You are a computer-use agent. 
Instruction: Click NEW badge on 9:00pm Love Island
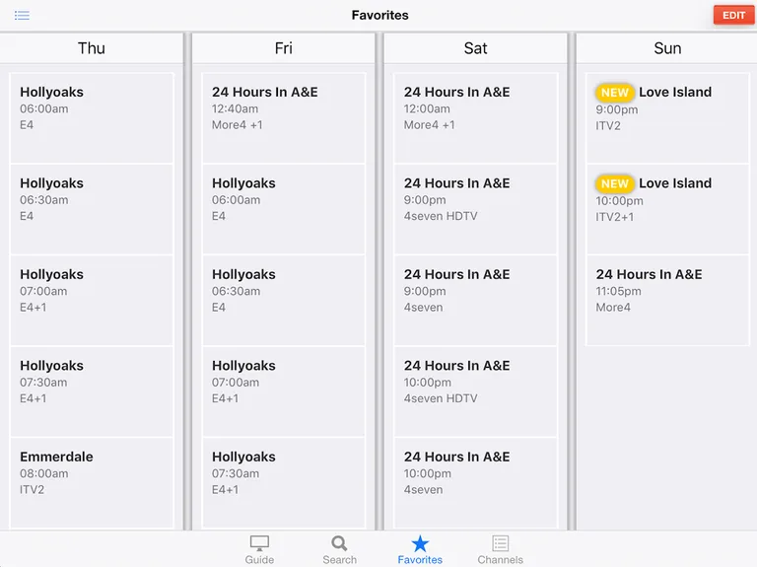[615, 93]
